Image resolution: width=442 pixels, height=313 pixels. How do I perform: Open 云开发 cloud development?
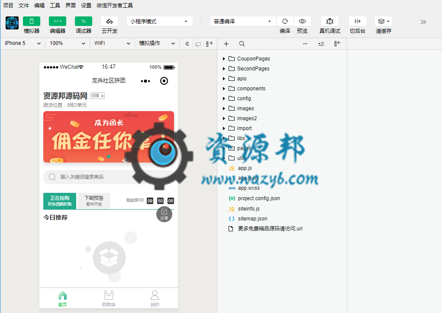pyautogui.click(x=110, y=21)
